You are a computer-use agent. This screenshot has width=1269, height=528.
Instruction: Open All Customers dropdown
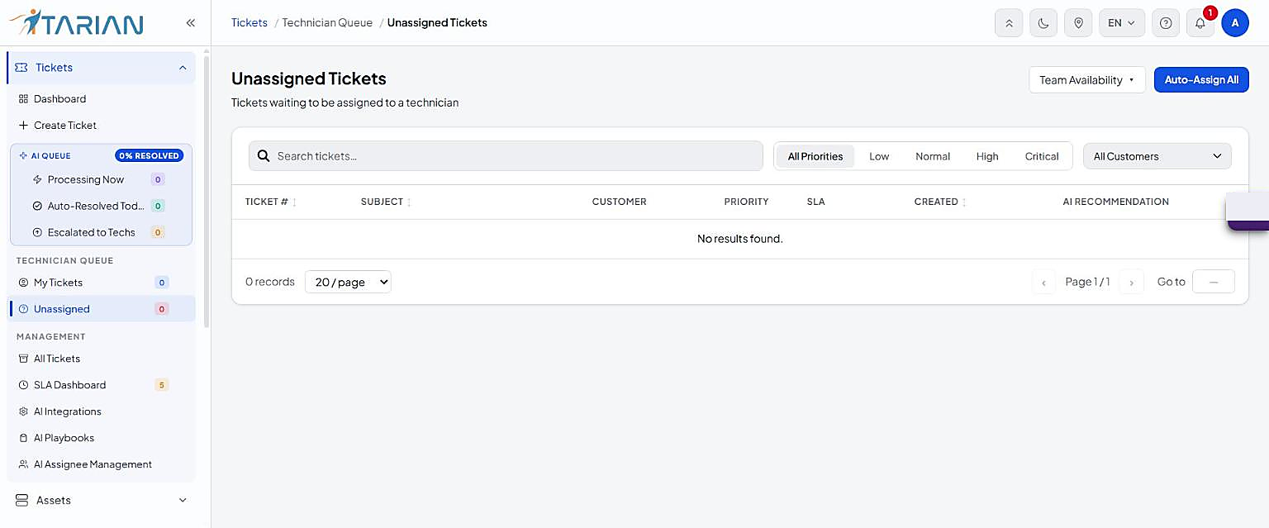tap(1157, 156)
